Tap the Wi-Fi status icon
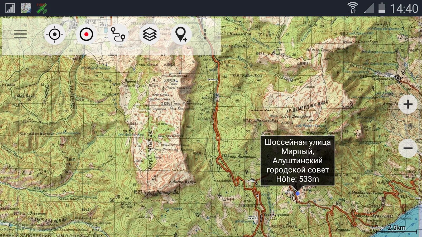The width and height of the screenshot is (422, 237). (x=353, y=7)
